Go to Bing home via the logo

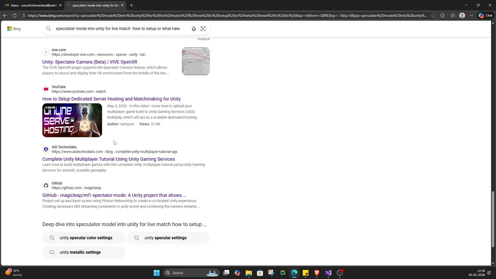click(14, 29)
